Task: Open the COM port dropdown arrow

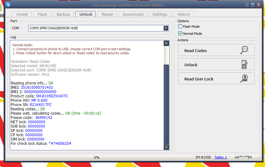Action: [166, 28]
